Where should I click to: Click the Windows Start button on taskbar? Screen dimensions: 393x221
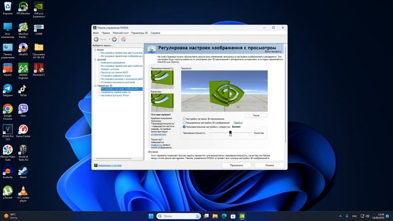[151, 216]
